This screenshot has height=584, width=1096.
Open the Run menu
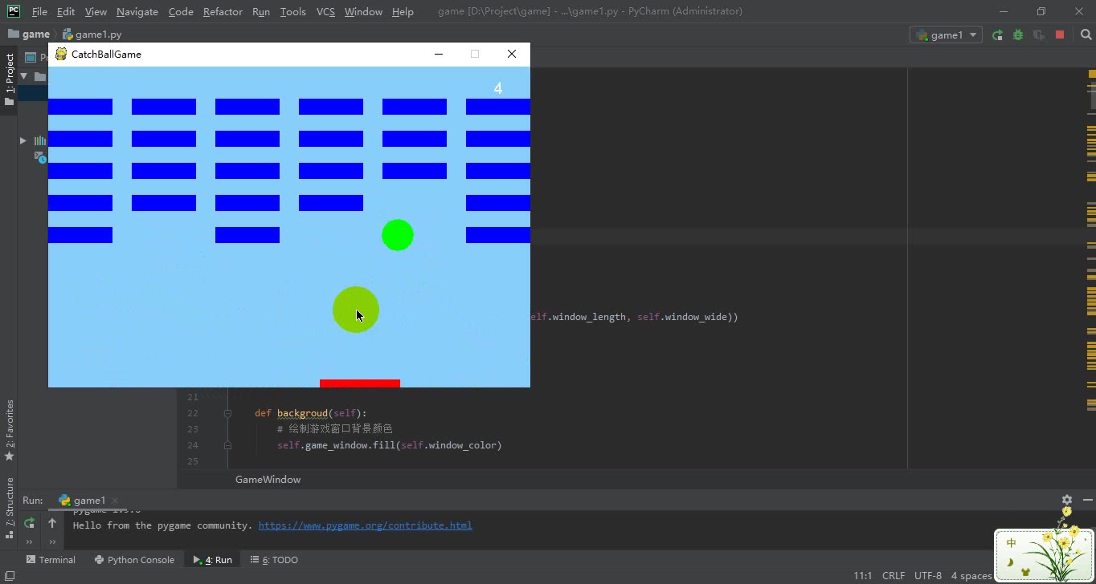click(261, 11)
